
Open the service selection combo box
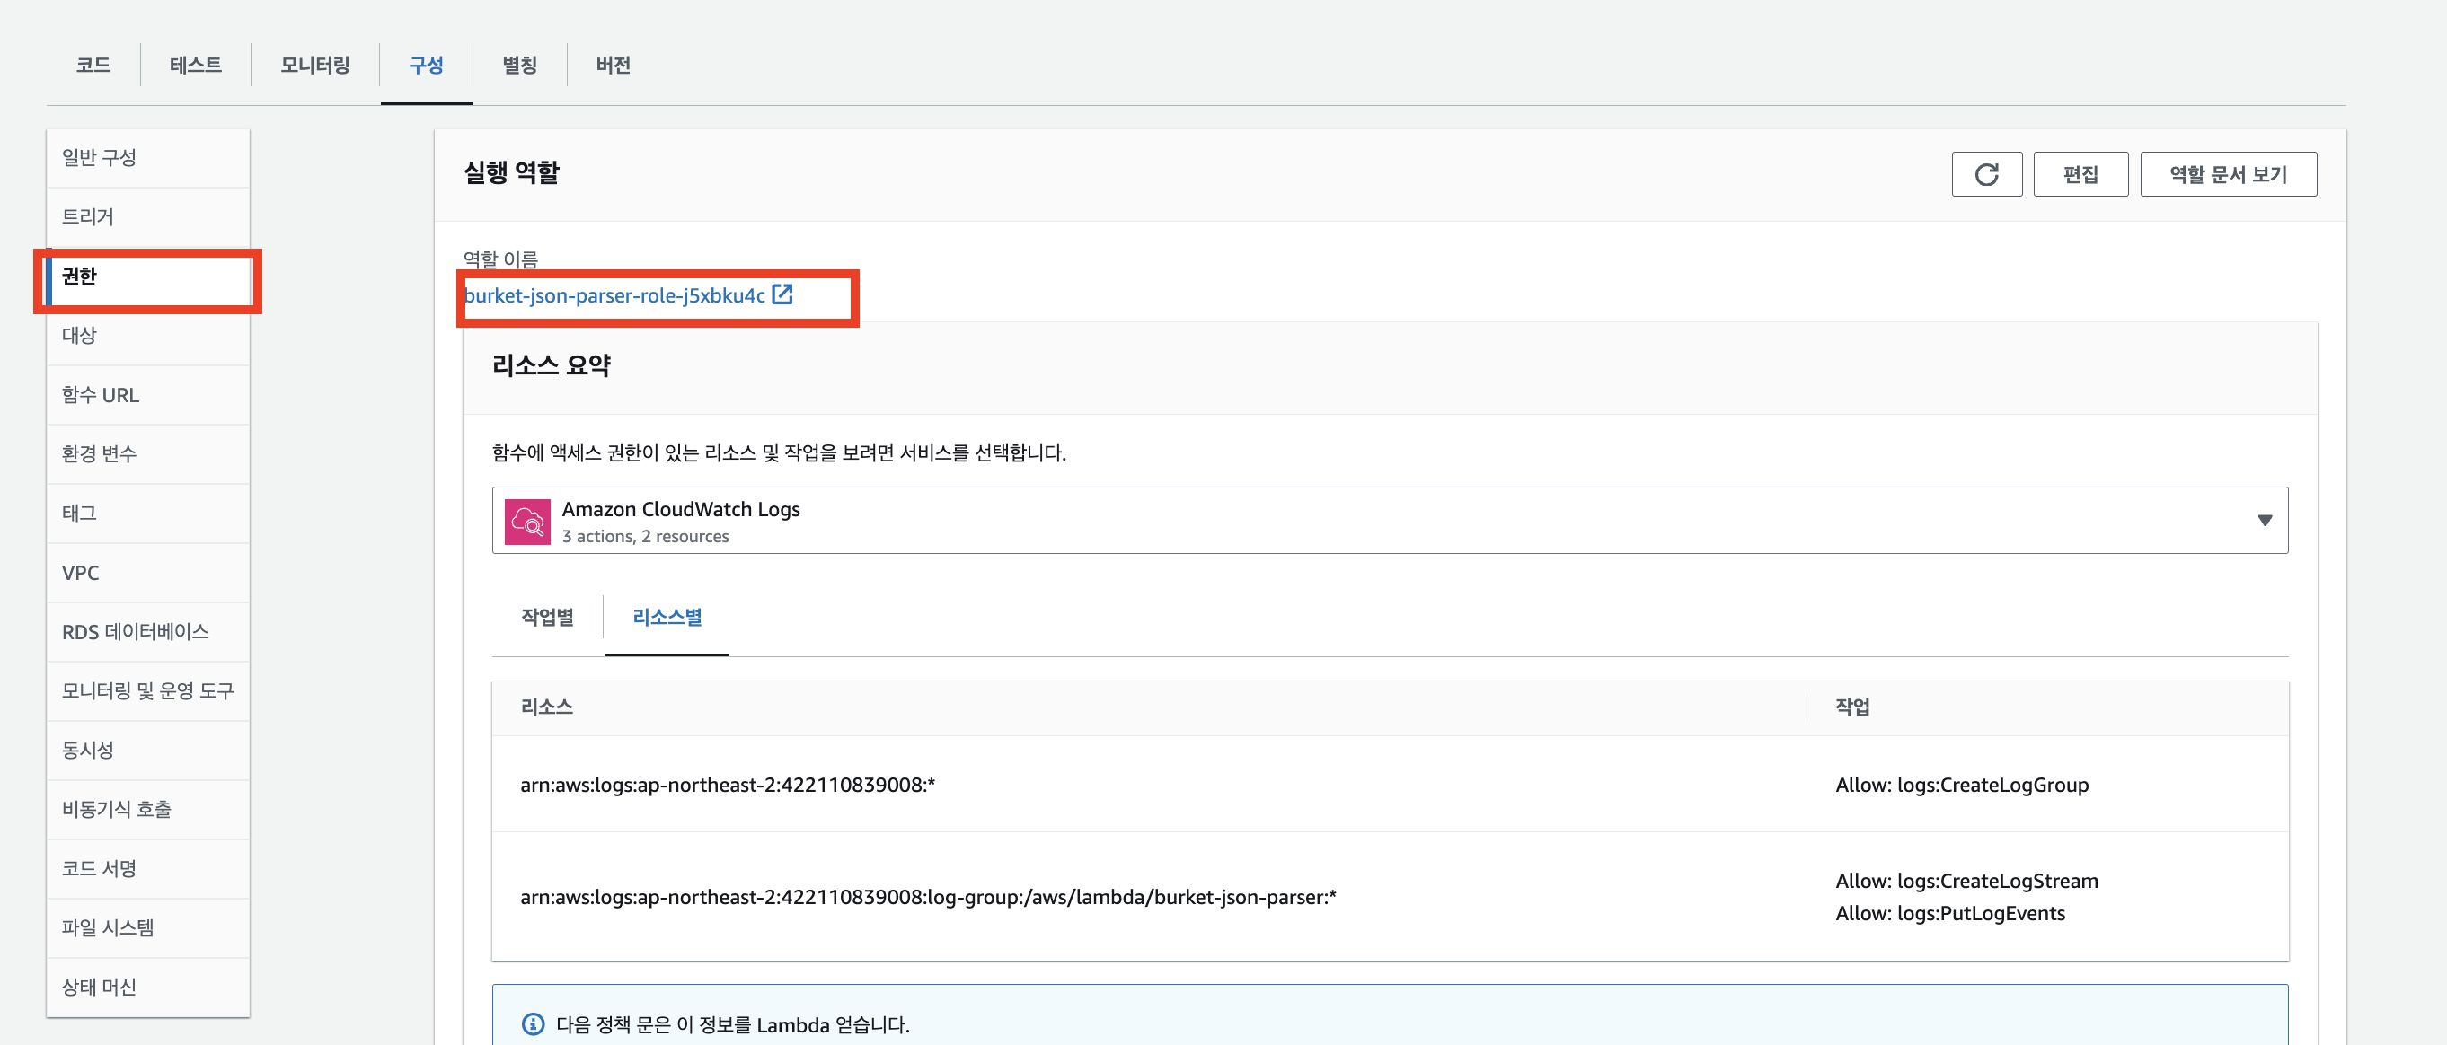[1389, 520]
